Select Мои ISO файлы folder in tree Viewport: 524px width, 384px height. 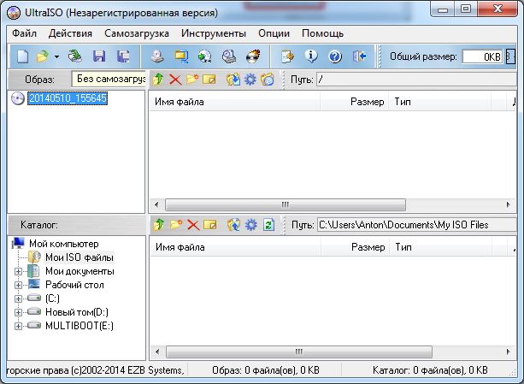(79, 257)
